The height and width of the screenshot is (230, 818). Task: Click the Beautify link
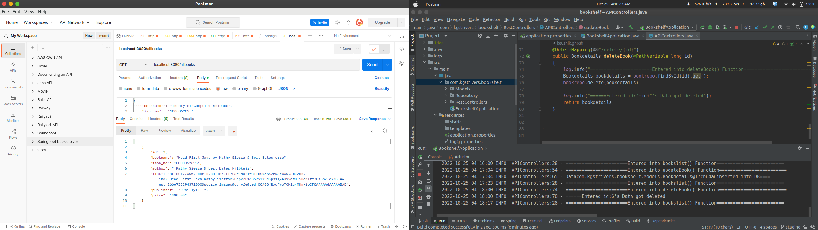click(382, 89)
